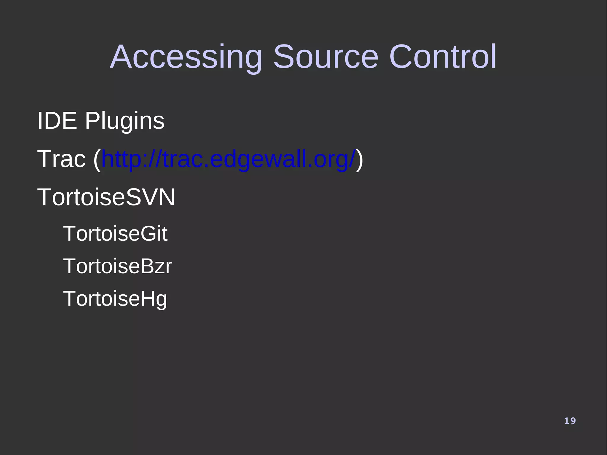607x455 pixels.
Task: Click the TortoiseSVN bullet item
Action: point(106,197)
